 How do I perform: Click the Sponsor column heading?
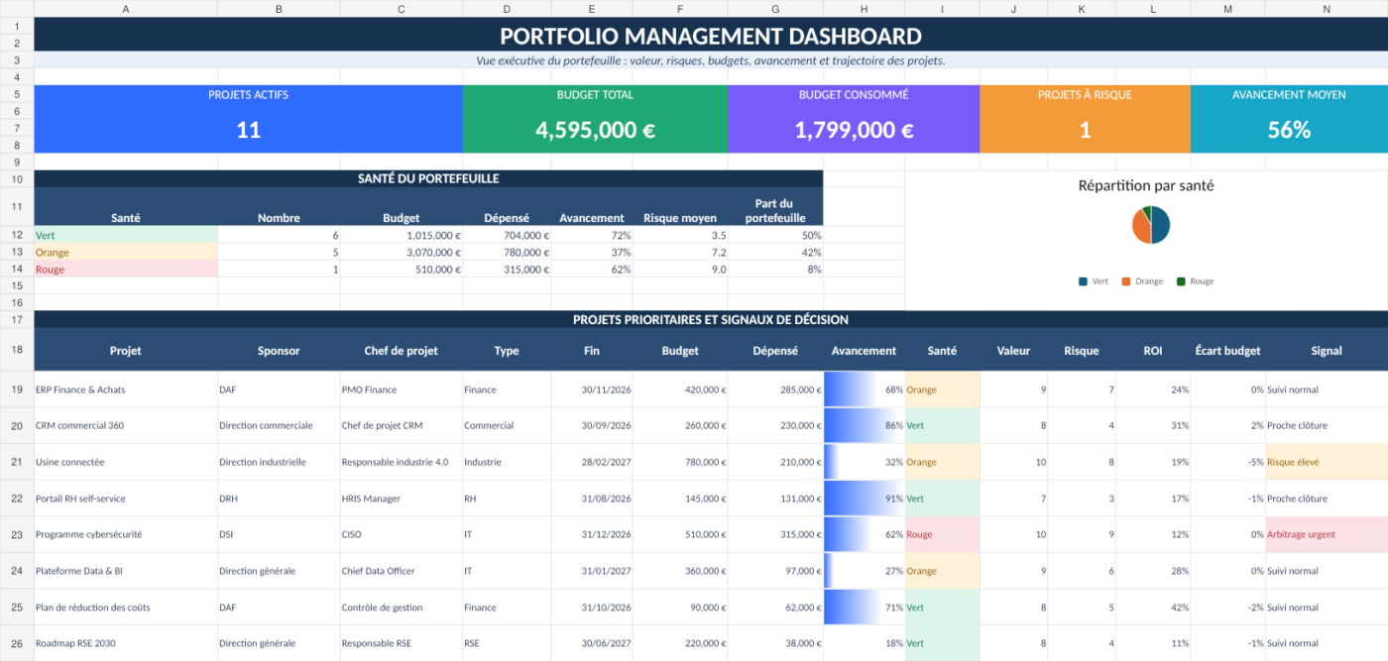(279, 350)
